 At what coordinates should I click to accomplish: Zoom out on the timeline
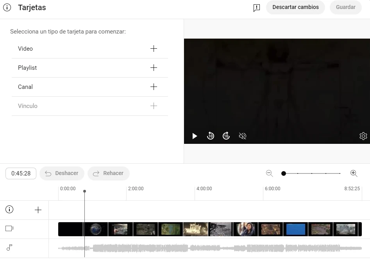click(x=269, y=173)
